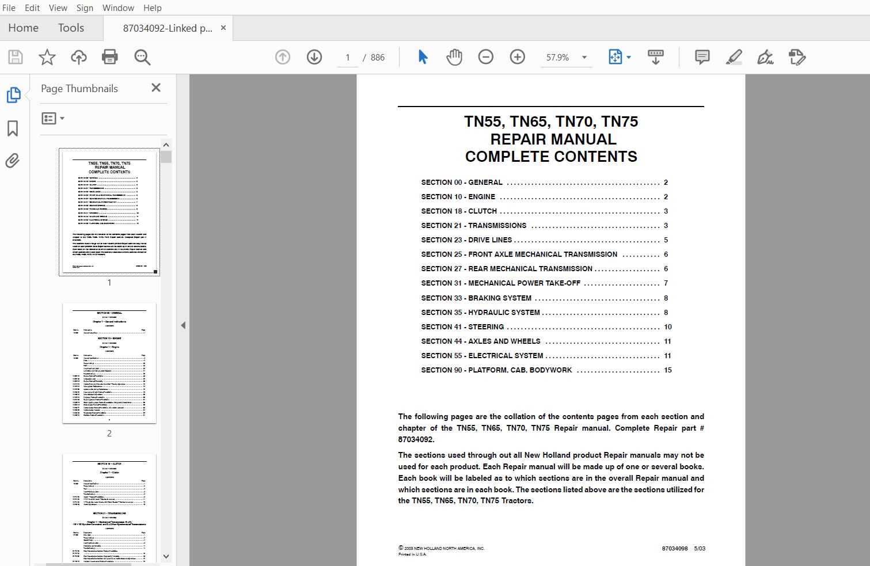The height and width of the screenshot is (566, 870).
Task: Open the Attachments paperclip panel
Action: click(13, 160)
